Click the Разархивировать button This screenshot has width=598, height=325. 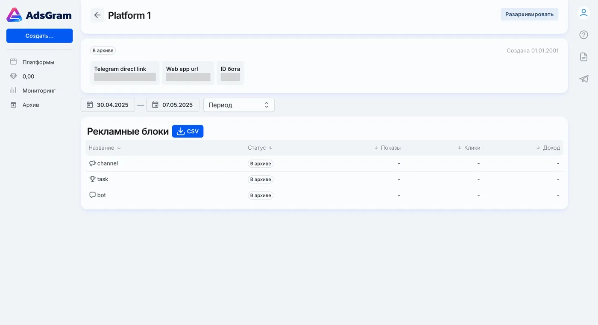point(529,14)
